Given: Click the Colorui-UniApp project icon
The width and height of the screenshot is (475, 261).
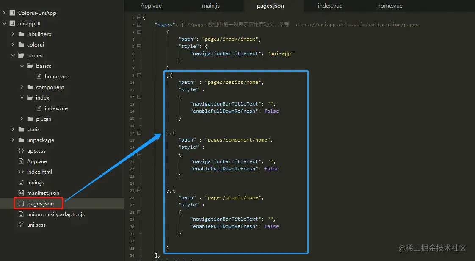Looking at the screenshot, I should coord(12,13).
